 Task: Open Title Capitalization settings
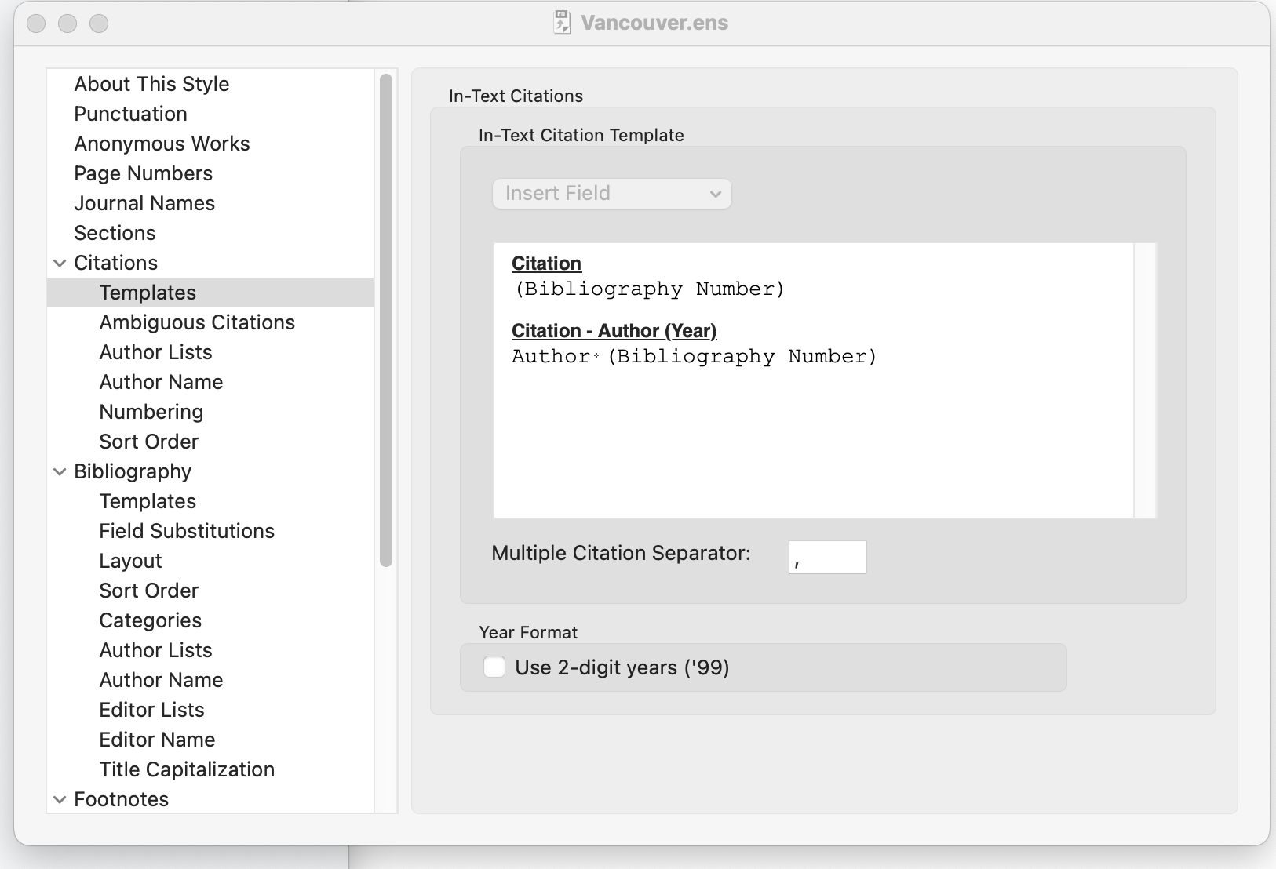pos(186,769)
